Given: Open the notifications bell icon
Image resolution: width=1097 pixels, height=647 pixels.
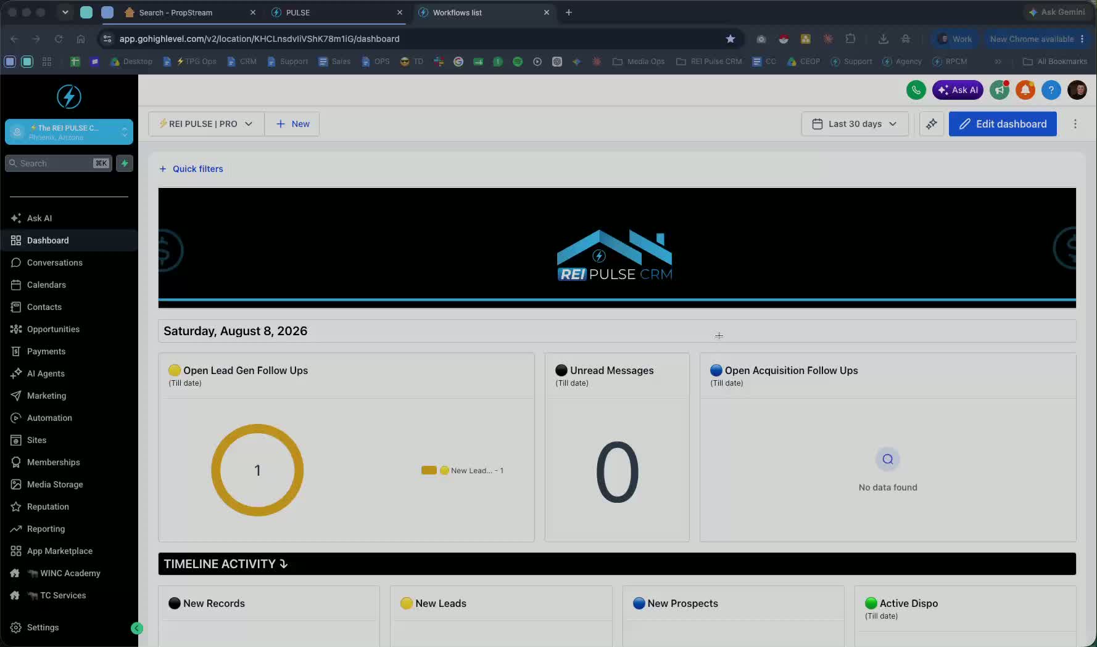Looking at the screenshot, I should (x=1025, y=90).
